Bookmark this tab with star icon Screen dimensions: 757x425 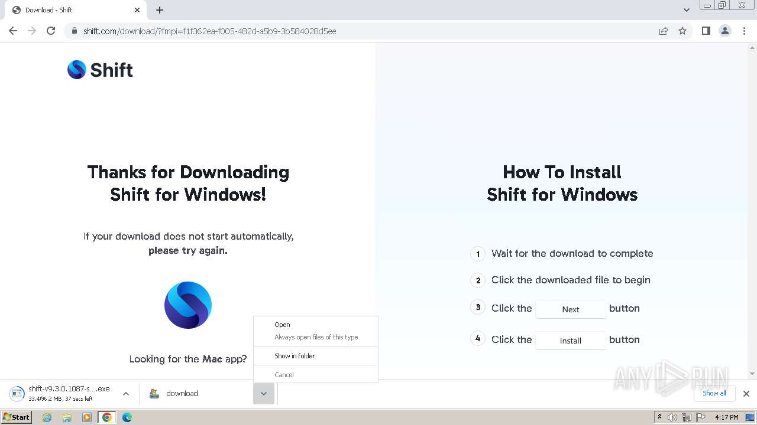[682, 31]
